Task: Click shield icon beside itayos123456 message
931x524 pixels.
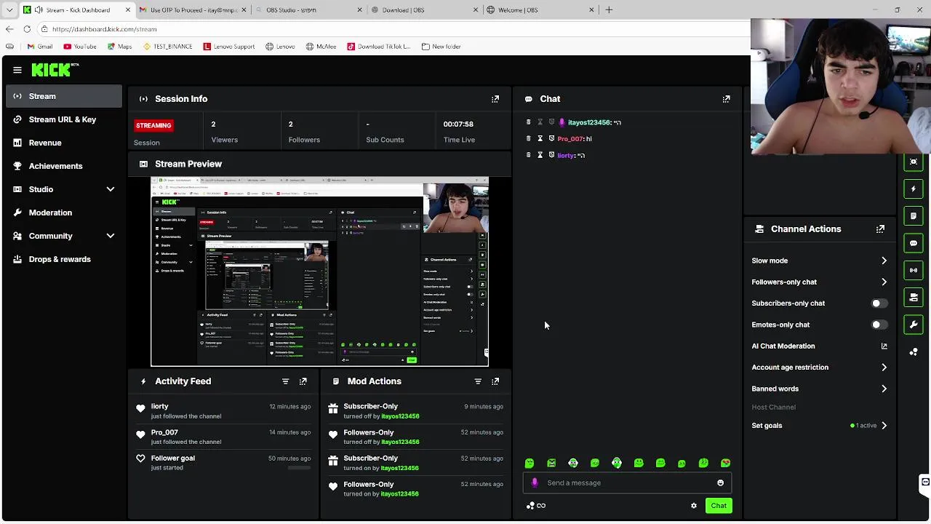Action: (x=551, y=122)
